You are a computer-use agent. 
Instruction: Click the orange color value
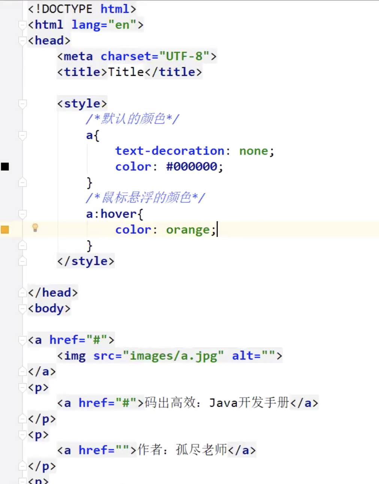[x=188, y=230]
